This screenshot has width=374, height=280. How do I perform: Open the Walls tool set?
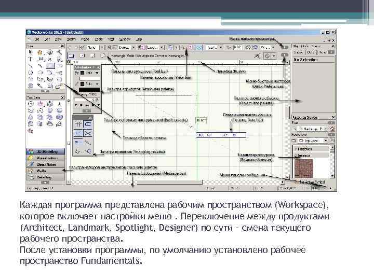[45, 171]
